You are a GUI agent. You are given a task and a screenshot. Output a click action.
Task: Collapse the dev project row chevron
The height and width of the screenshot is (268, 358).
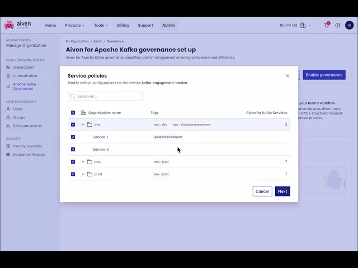(x=83, y=125)
